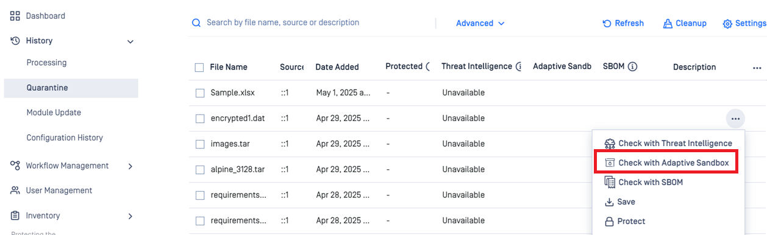Open Settings via the gear icon

[x=727, y=24]
